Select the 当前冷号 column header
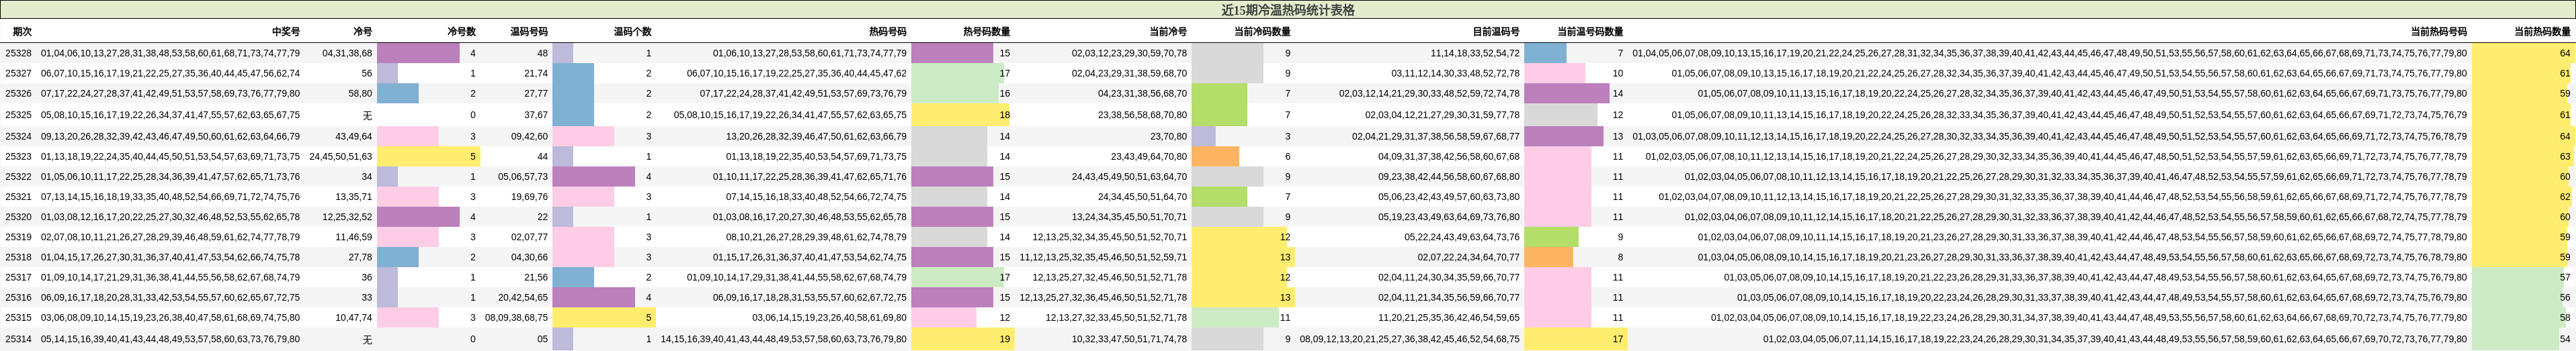This screenshot has width=2576, height=351. tap(1168, 32)
